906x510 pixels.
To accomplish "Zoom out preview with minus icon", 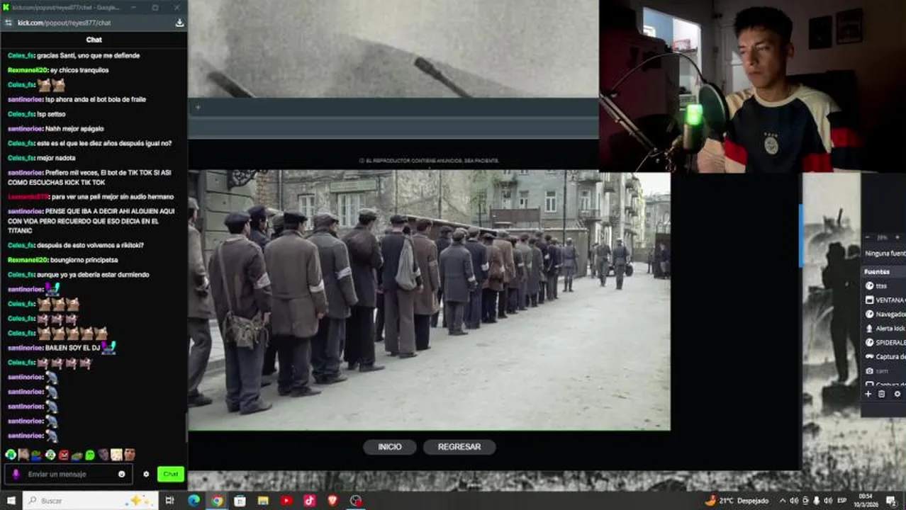I will pos(868,237).
